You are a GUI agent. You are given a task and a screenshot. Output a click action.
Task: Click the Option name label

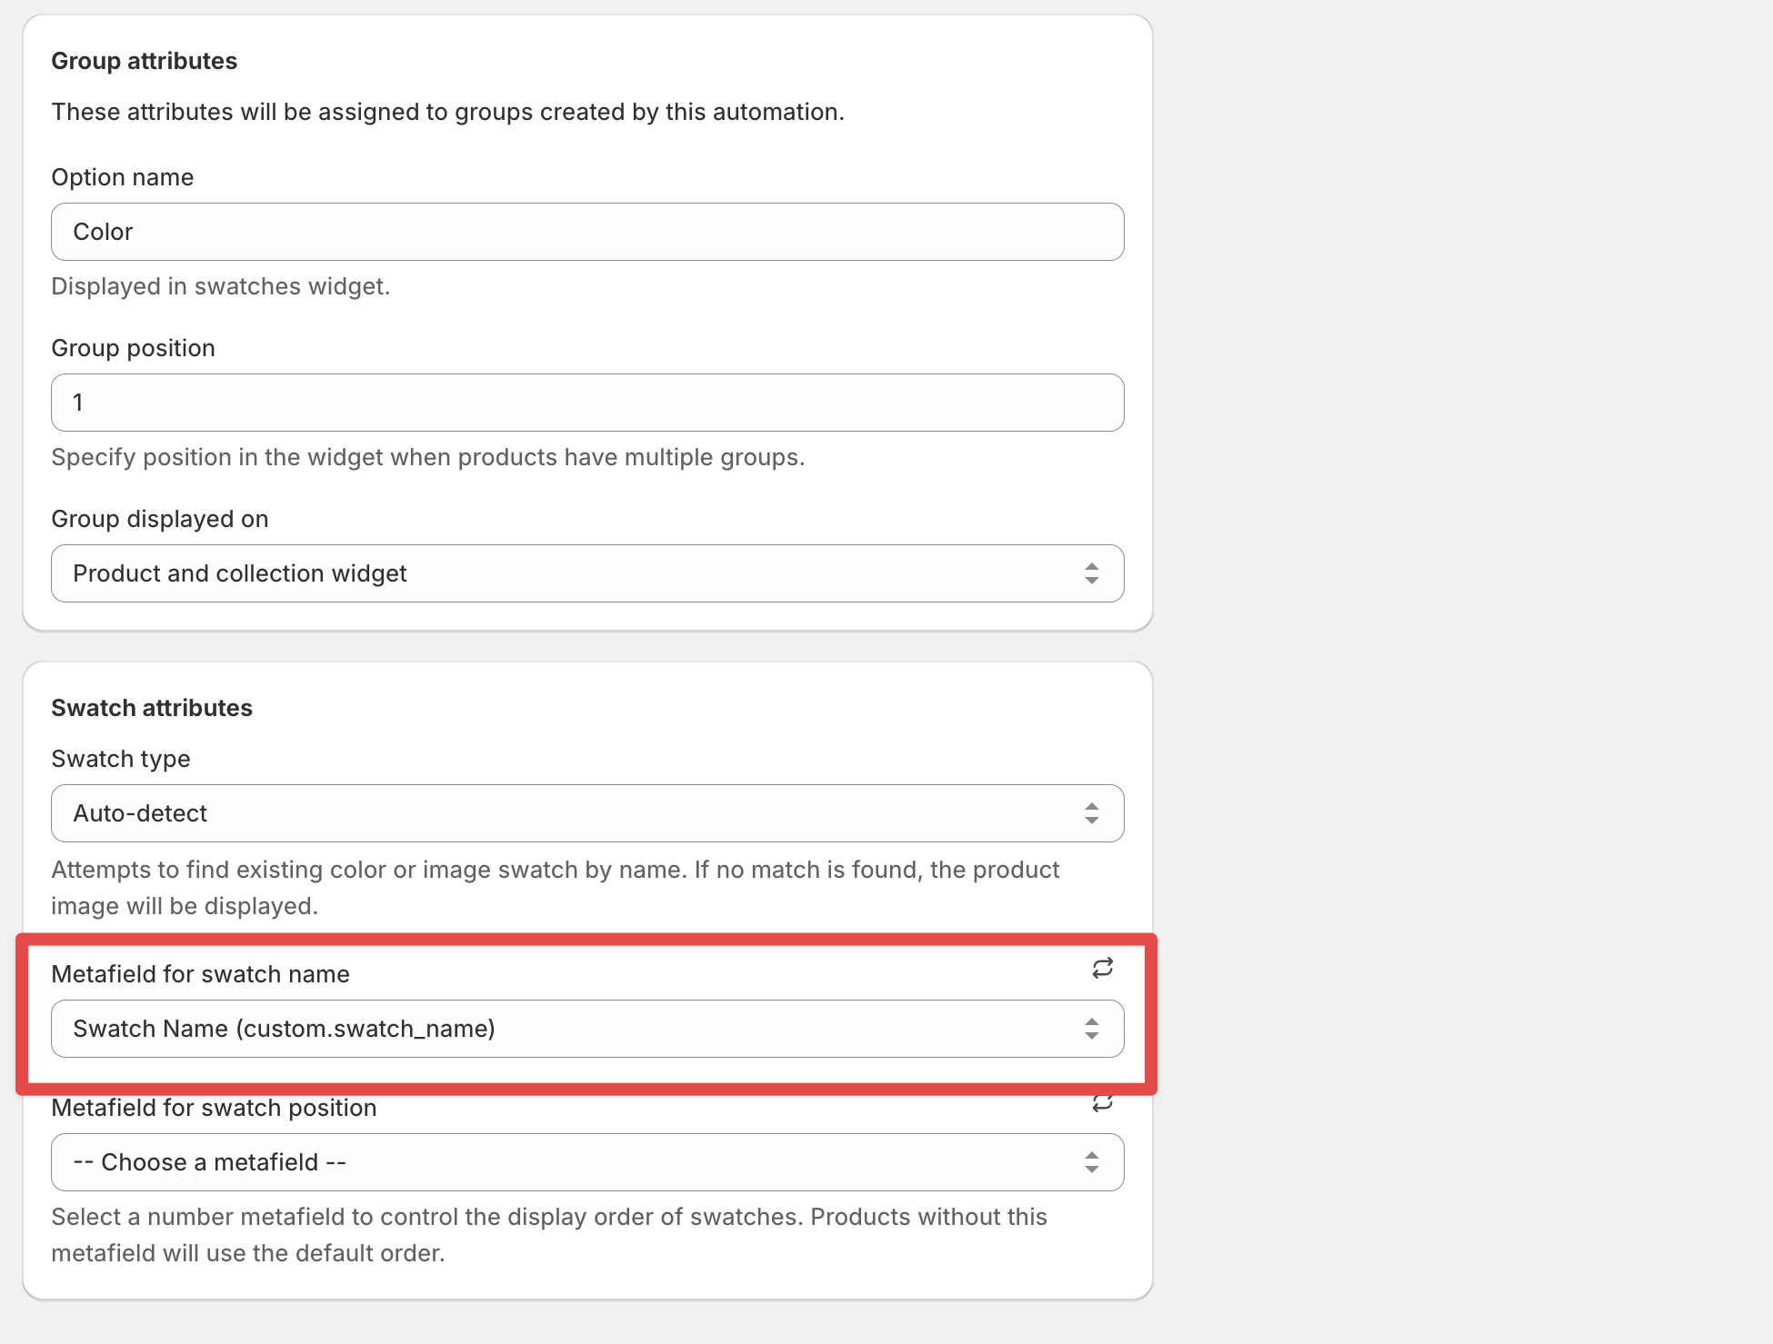click(x=122, y=177)
